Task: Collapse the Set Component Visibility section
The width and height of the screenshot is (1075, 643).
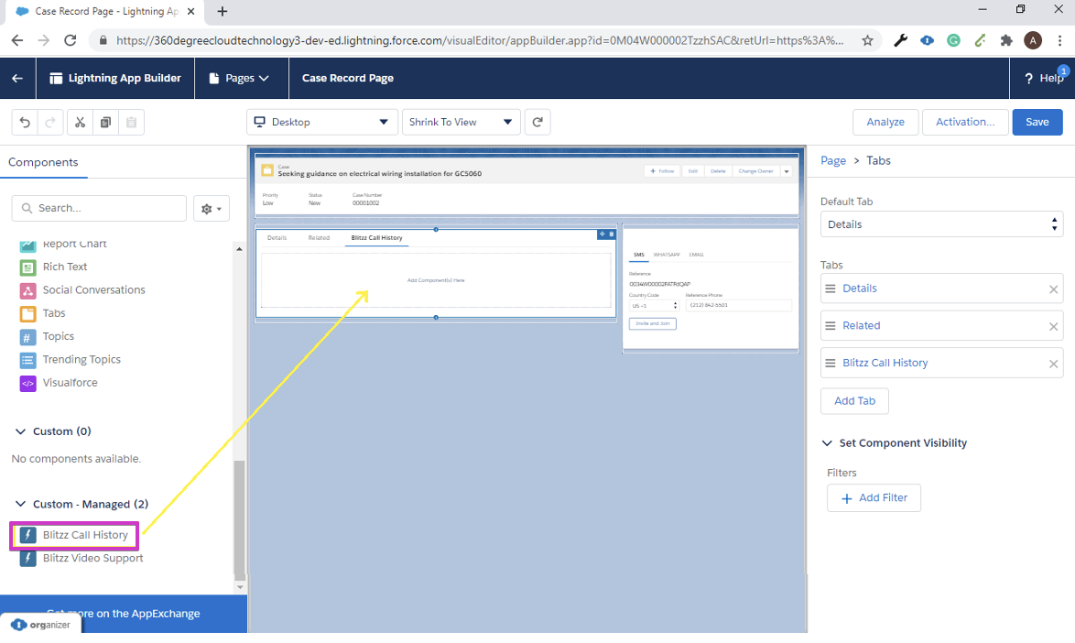Action: [x=827, y=443]
